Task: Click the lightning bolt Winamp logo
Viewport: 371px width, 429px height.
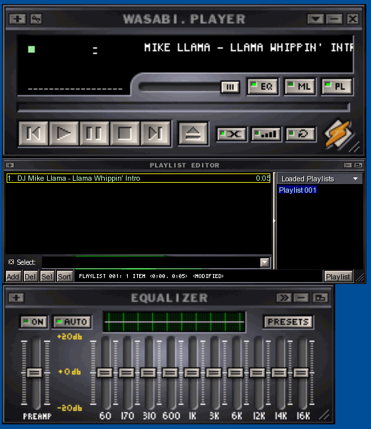Action: tap(338, 134)
